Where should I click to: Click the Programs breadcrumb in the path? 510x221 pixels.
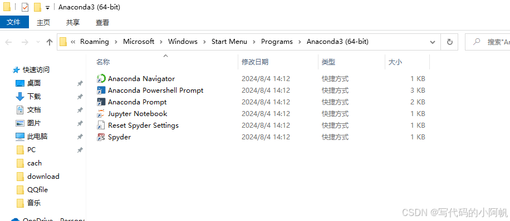(x=277, y=42)
